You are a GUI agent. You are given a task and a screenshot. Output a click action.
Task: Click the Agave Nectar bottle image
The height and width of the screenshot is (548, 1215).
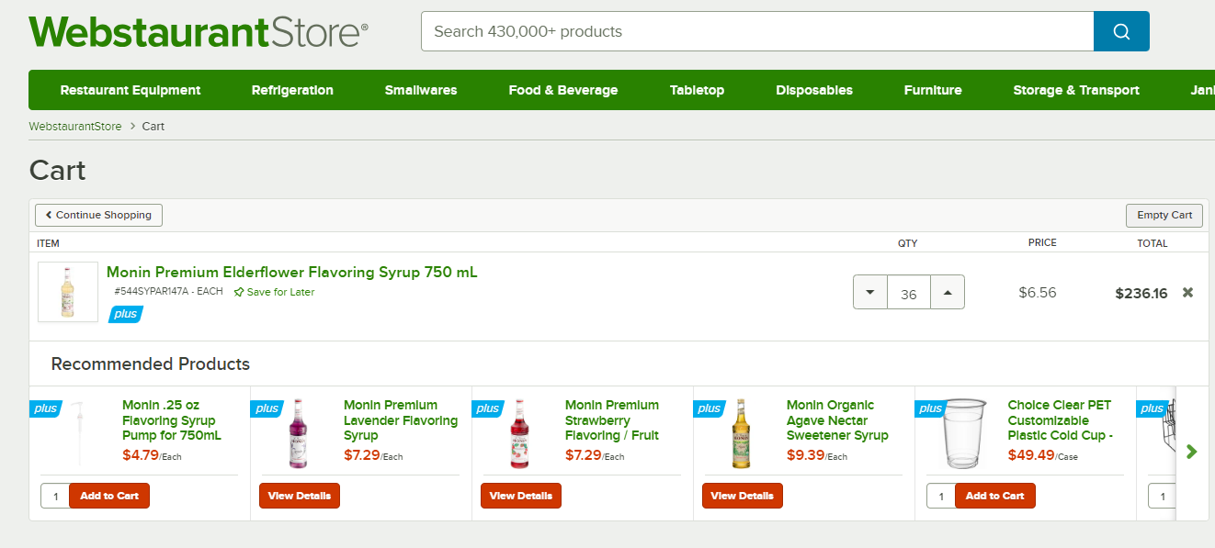click(741, 433)
